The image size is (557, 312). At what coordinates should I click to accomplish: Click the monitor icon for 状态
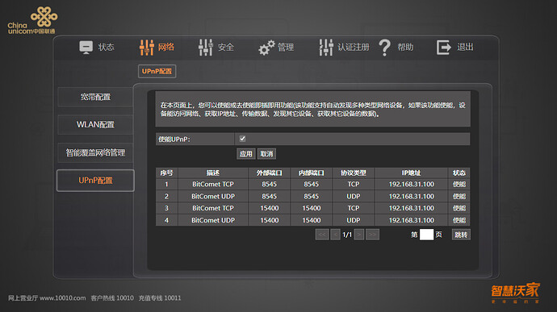[86, 48]
